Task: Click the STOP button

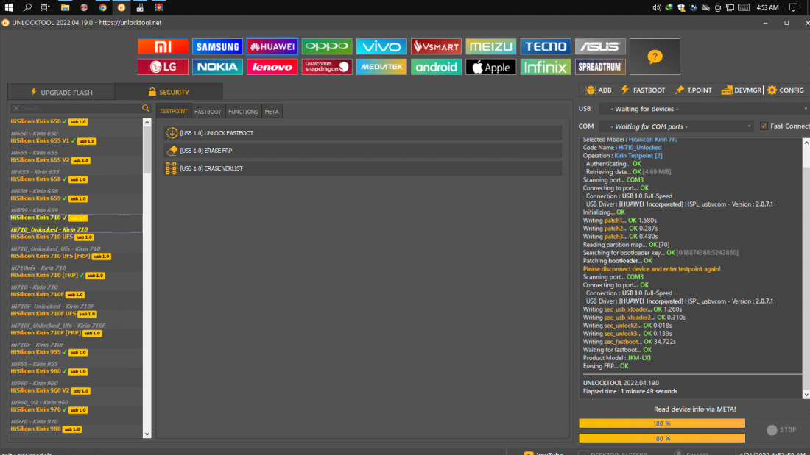Action: [781, 430]
